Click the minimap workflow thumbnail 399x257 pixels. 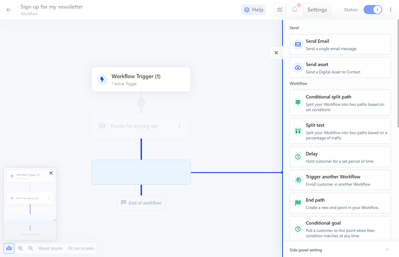[30, 204]
